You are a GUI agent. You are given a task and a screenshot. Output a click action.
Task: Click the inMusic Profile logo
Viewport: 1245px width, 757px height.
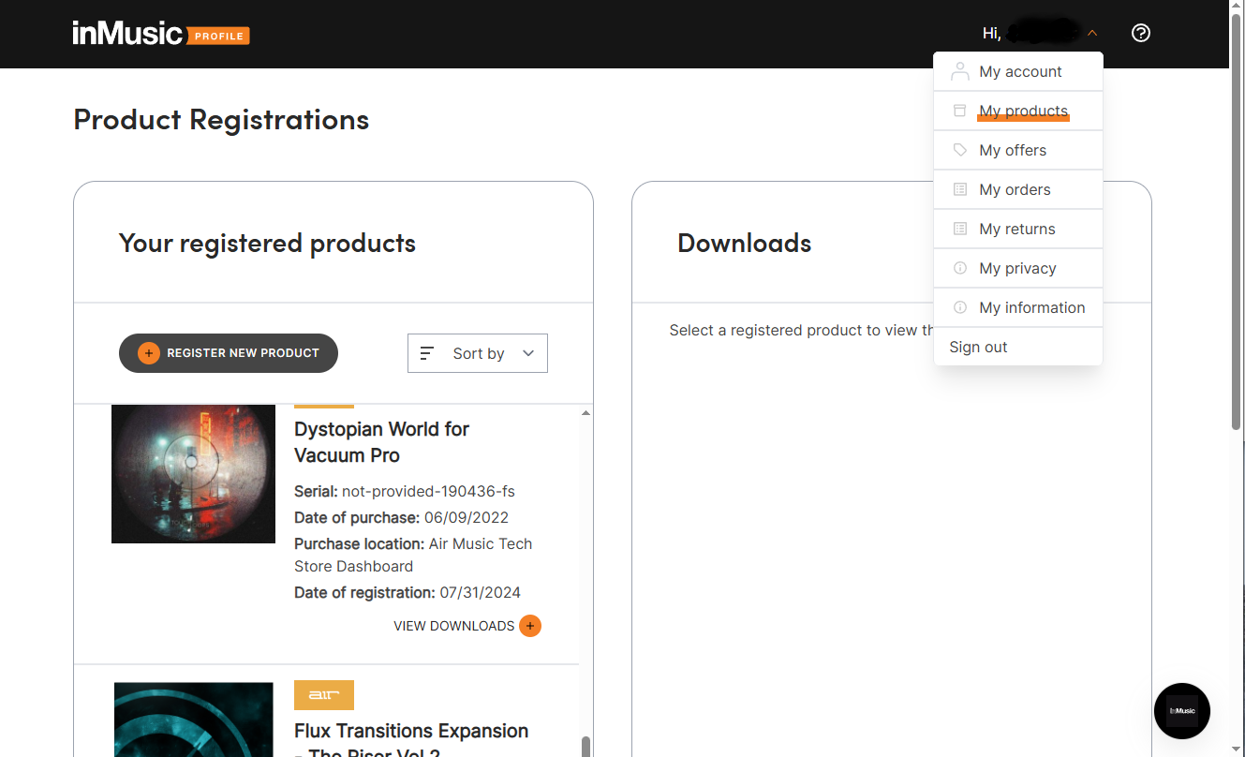[x=161, y=34]
